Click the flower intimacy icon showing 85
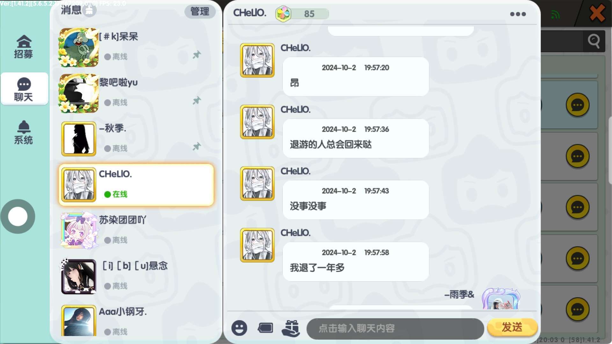Image resolution: width=612 pixels, height=344 pixels. (283, 14)
